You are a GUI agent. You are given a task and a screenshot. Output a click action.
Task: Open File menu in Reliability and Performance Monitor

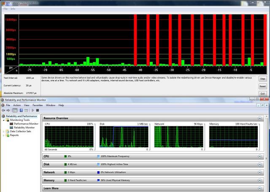point(8,105)
